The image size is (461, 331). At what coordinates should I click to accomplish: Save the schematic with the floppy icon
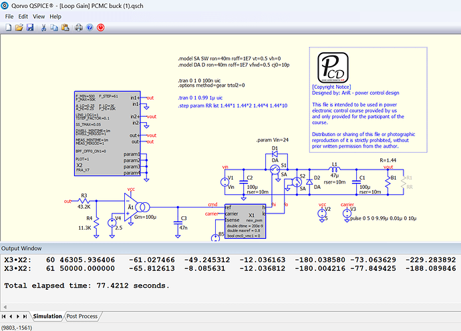(29, 27)
